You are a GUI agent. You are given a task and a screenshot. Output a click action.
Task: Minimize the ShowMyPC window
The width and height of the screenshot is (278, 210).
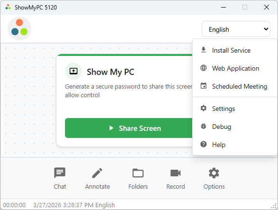[x=223, y=7]
